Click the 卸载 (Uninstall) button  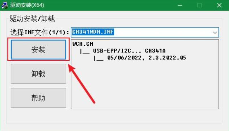tap(39, 74)
